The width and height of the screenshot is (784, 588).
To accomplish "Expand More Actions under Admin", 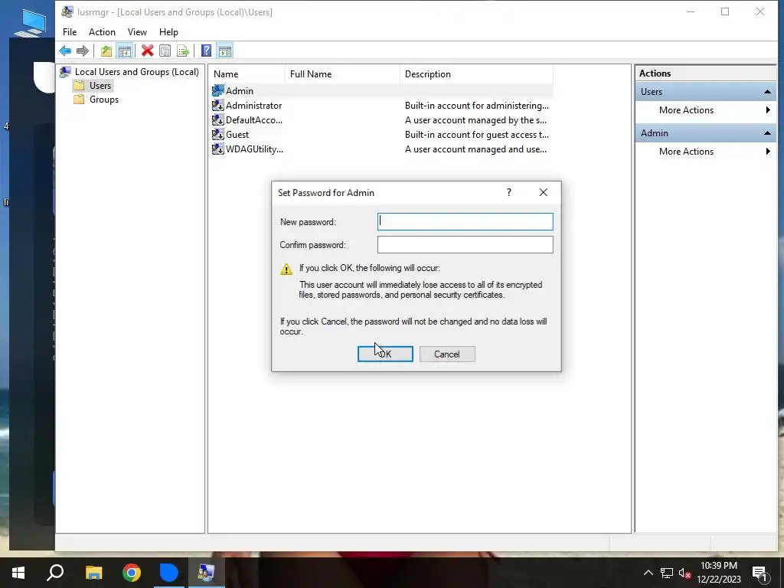I will (705, 152).
